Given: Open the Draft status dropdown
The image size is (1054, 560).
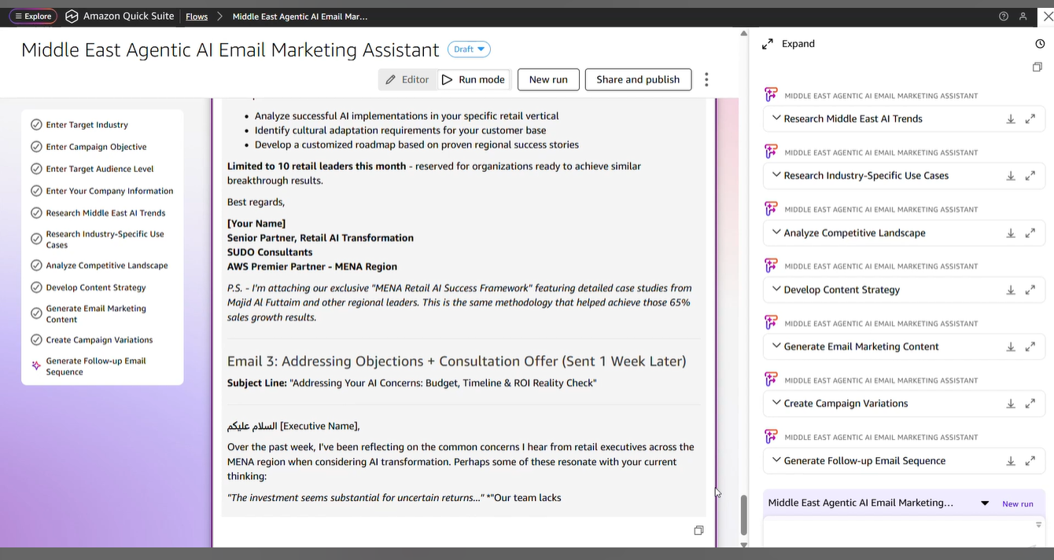Looking at the screenshot, I should pos(469,49).
